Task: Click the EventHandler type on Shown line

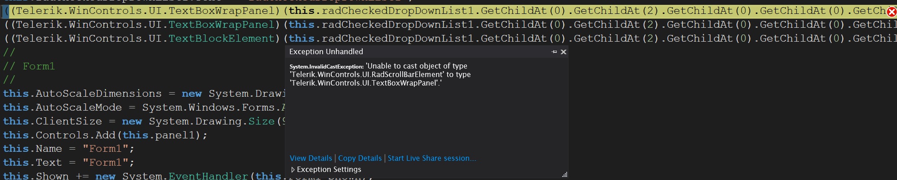Action: tap(208, 176)
